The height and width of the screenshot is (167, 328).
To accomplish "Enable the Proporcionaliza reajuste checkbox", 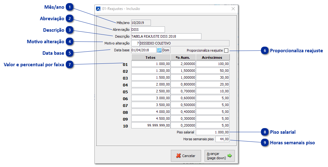I will pyautogui.click(x=226, y=50).
